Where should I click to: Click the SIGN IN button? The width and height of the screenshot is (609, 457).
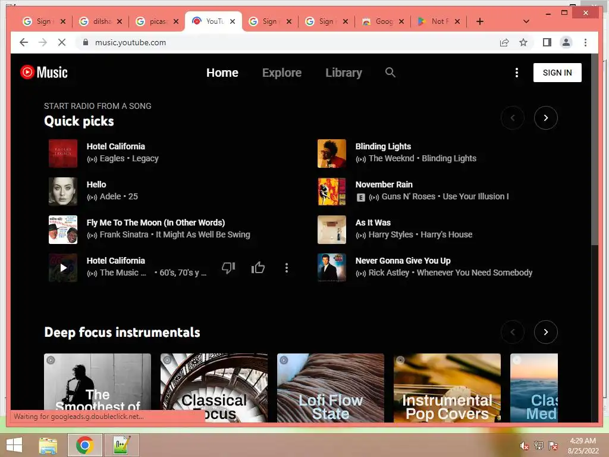[557, 73]
